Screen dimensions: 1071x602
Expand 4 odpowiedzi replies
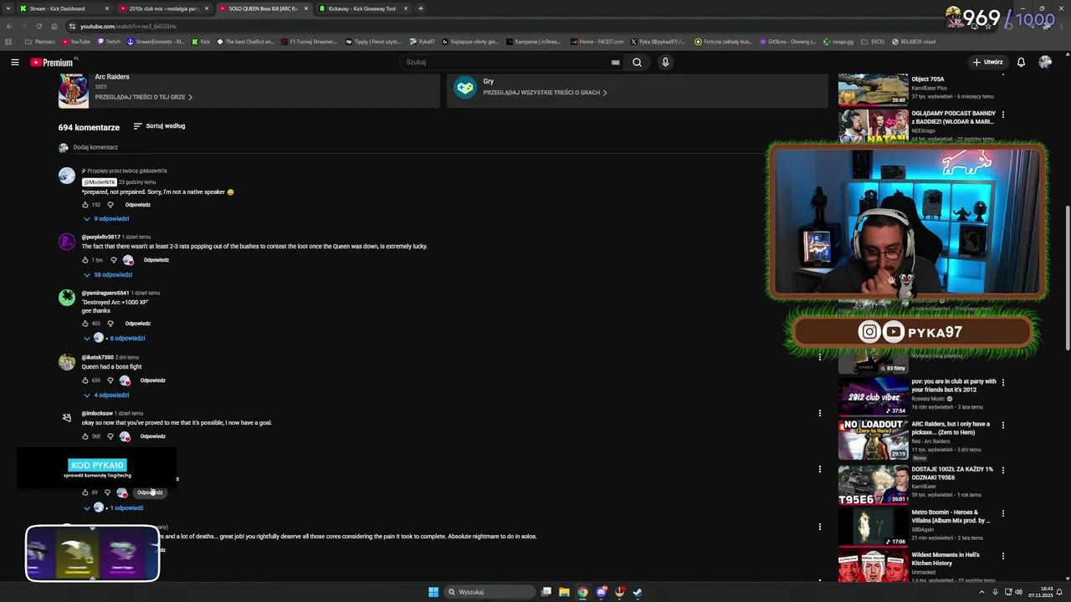[106, 395]
